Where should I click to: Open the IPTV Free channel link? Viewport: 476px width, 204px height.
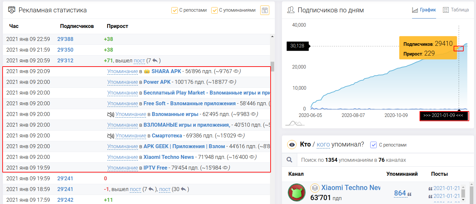coord(155,168)
